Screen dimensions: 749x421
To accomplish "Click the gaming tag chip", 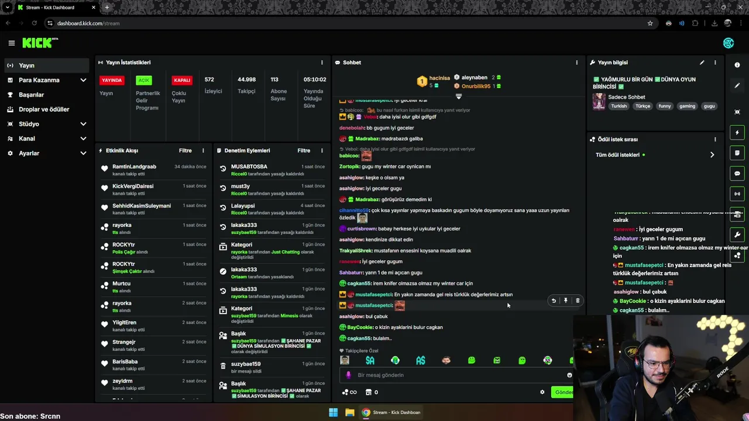I will (x=687, y=106).
